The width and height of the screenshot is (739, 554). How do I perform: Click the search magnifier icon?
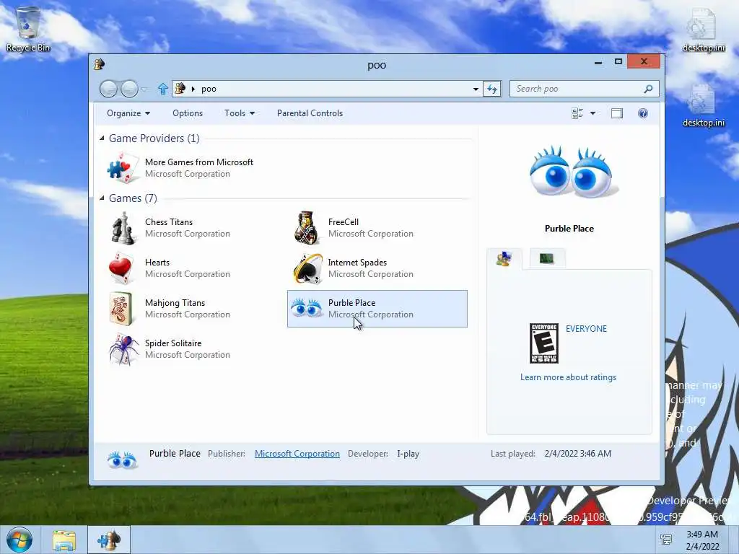(649, 89)
